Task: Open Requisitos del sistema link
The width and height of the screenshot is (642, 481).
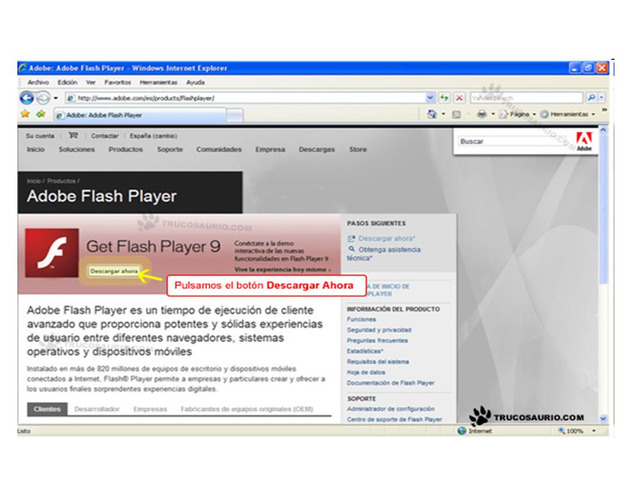Action: point(378,362)
